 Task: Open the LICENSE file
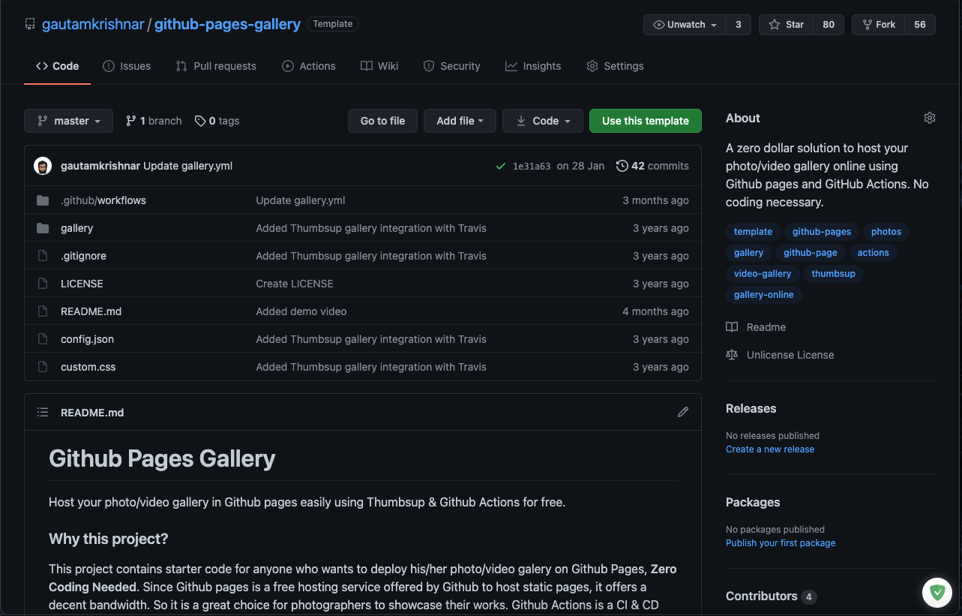(82, 284)
